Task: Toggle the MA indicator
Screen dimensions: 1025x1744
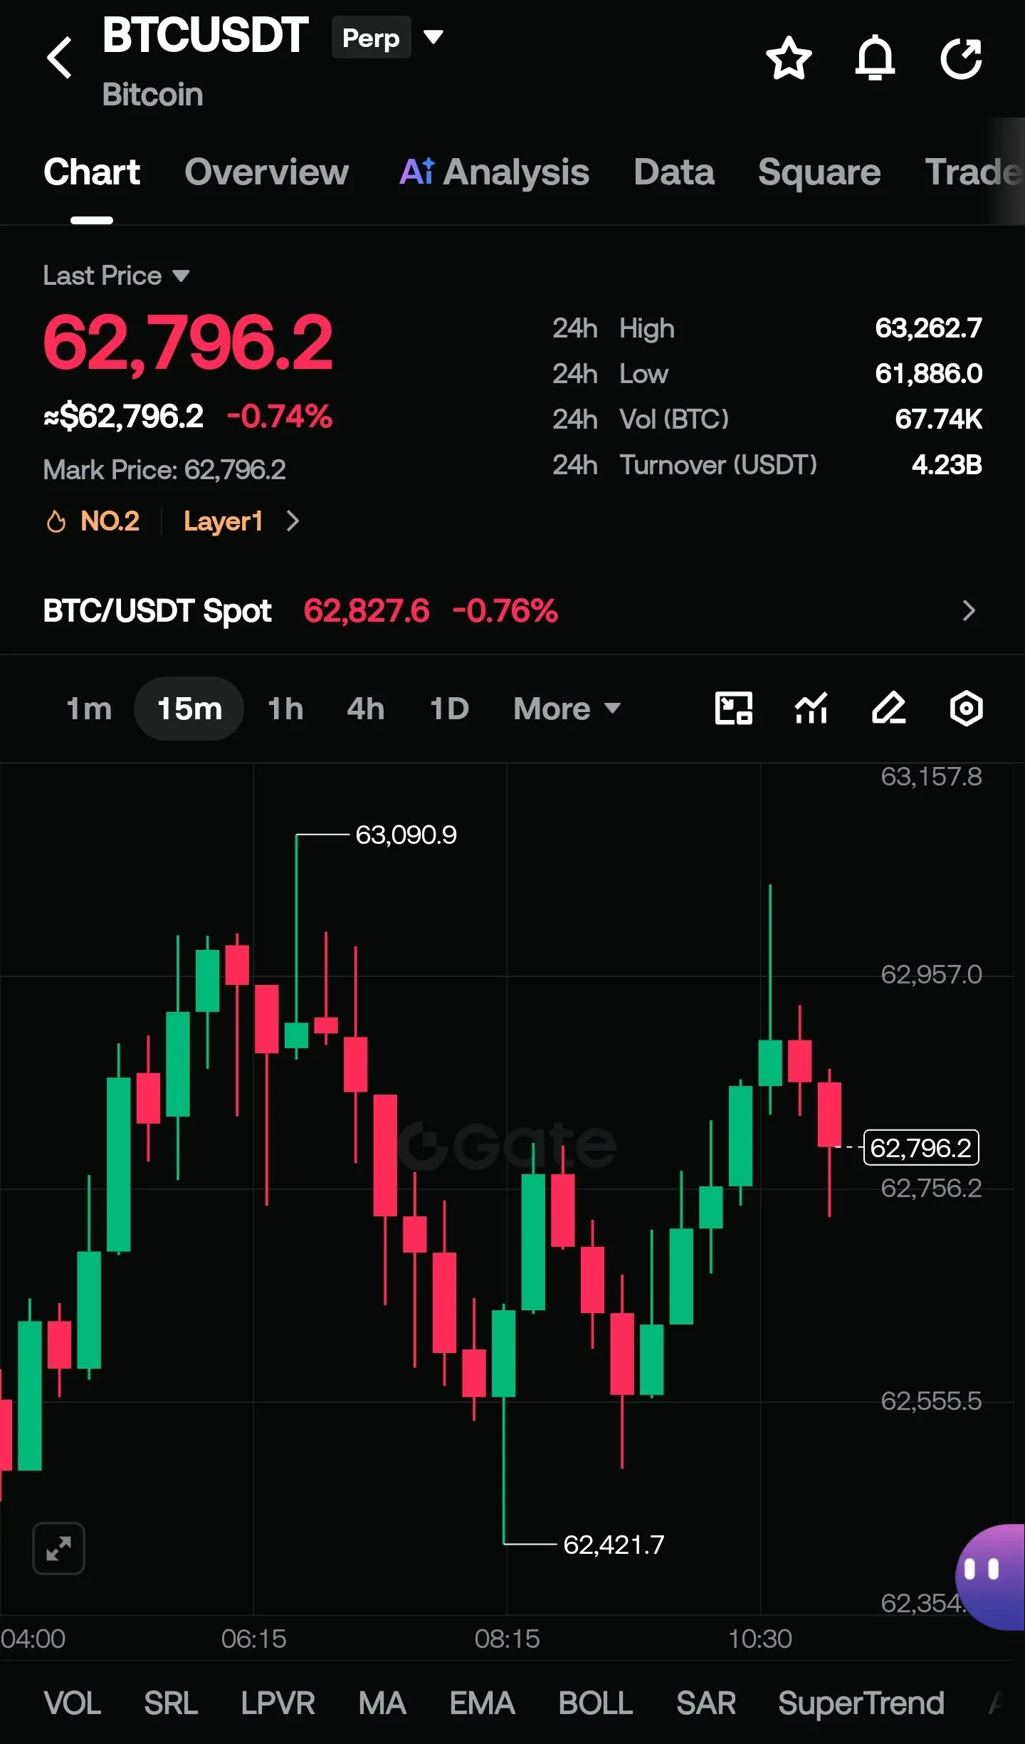Action: click(x=382, y=1703)
